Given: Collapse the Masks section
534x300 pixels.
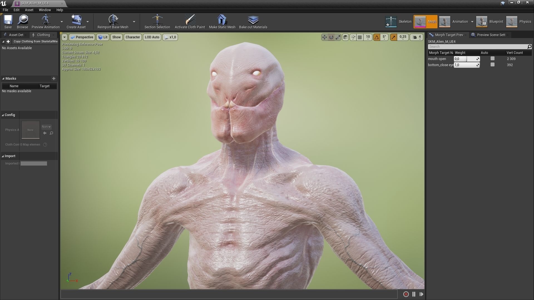Looking at the screenshot, I should (3, 79).
